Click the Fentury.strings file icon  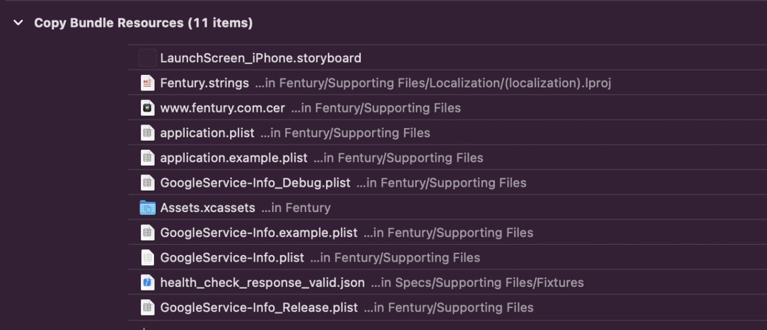tap(147, 83)
